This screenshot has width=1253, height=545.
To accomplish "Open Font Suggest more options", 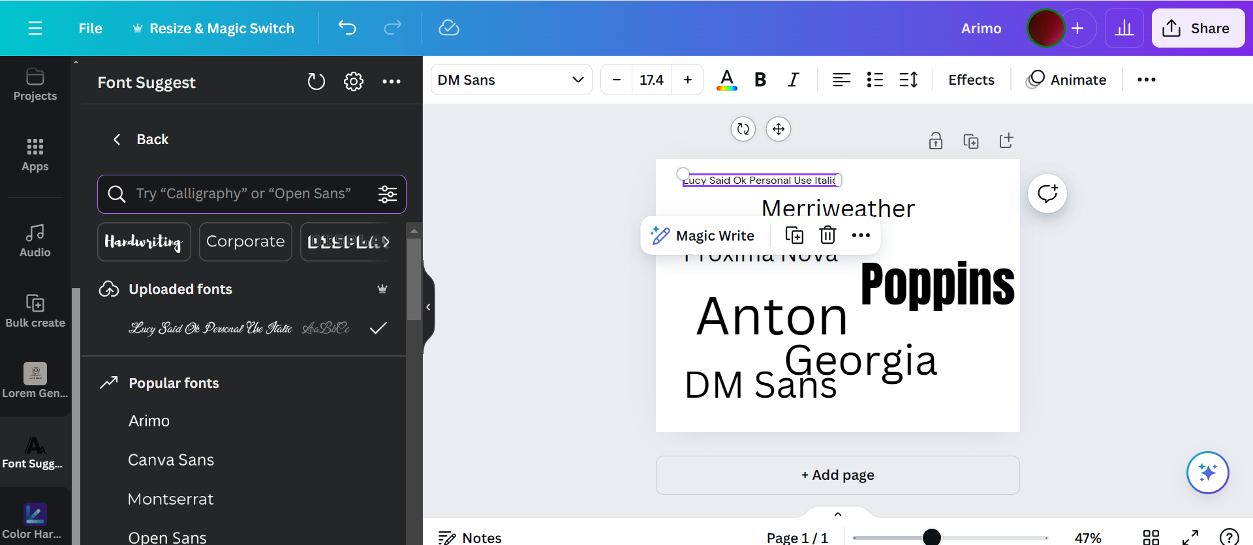I will [x=392, y=81].
